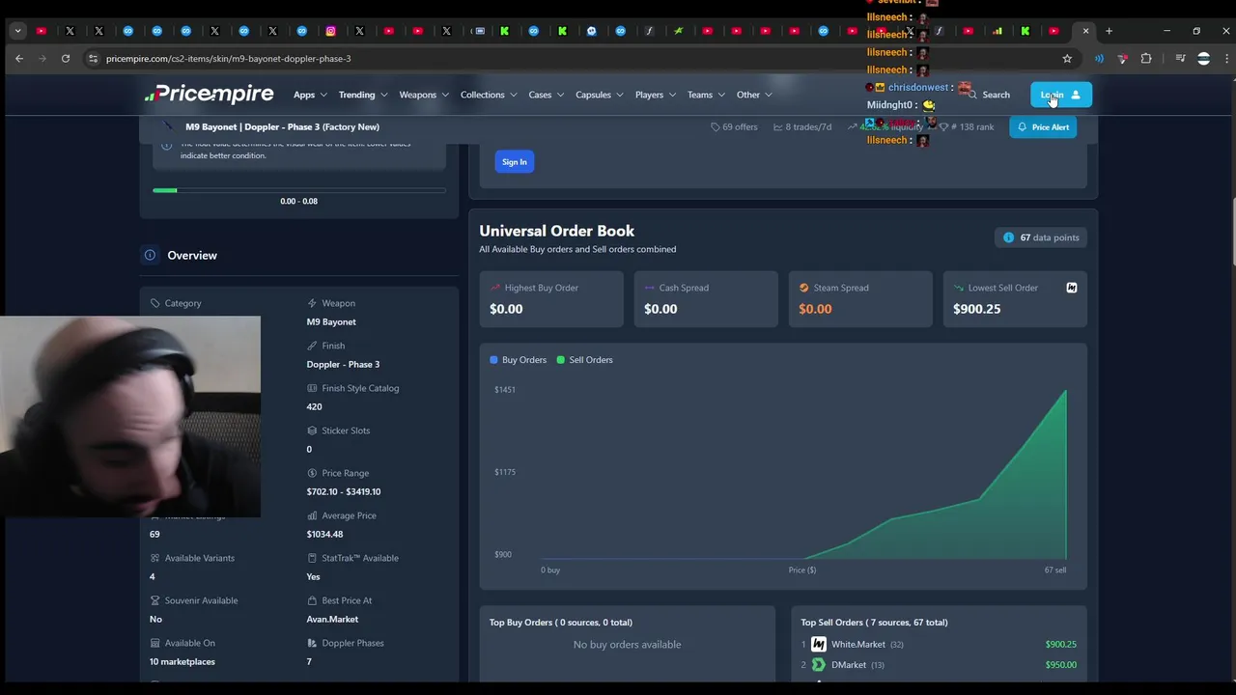
Task: Click the Sticker Slots icon
Action: click(x=312, y=431)
